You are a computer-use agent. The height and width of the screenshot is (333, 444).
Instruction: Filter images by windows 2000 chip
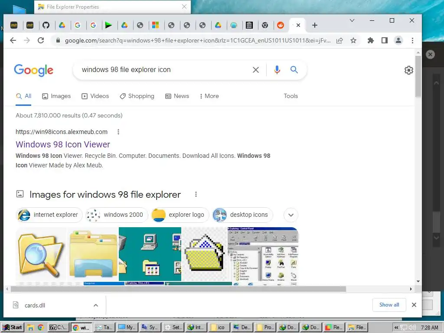pos(117,215)
